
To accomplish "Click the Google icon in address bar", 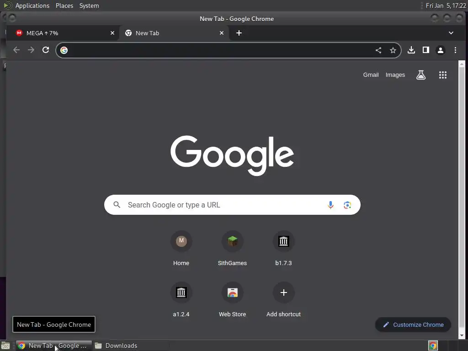I will point(64,50).
